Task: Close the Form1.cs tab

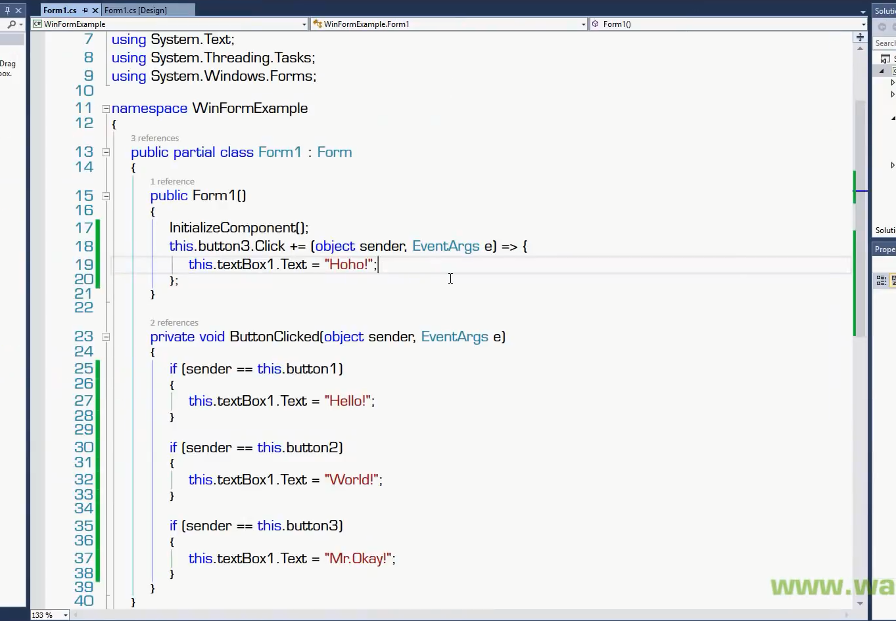Action: pyautogui.click(x=95, y=10)
